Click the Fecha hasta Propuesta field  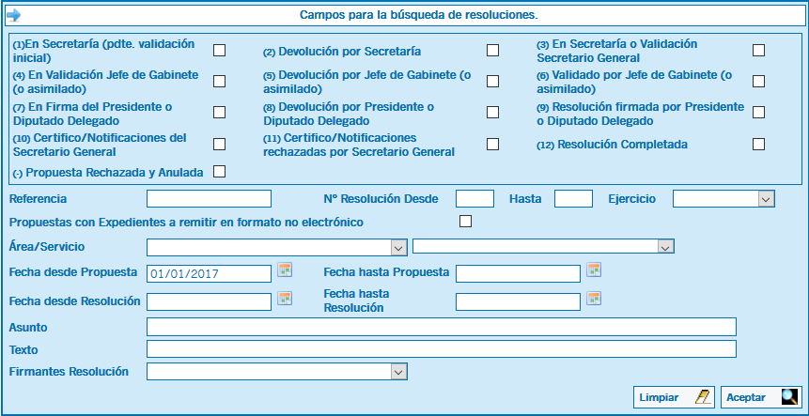click(x=518, y=273)
